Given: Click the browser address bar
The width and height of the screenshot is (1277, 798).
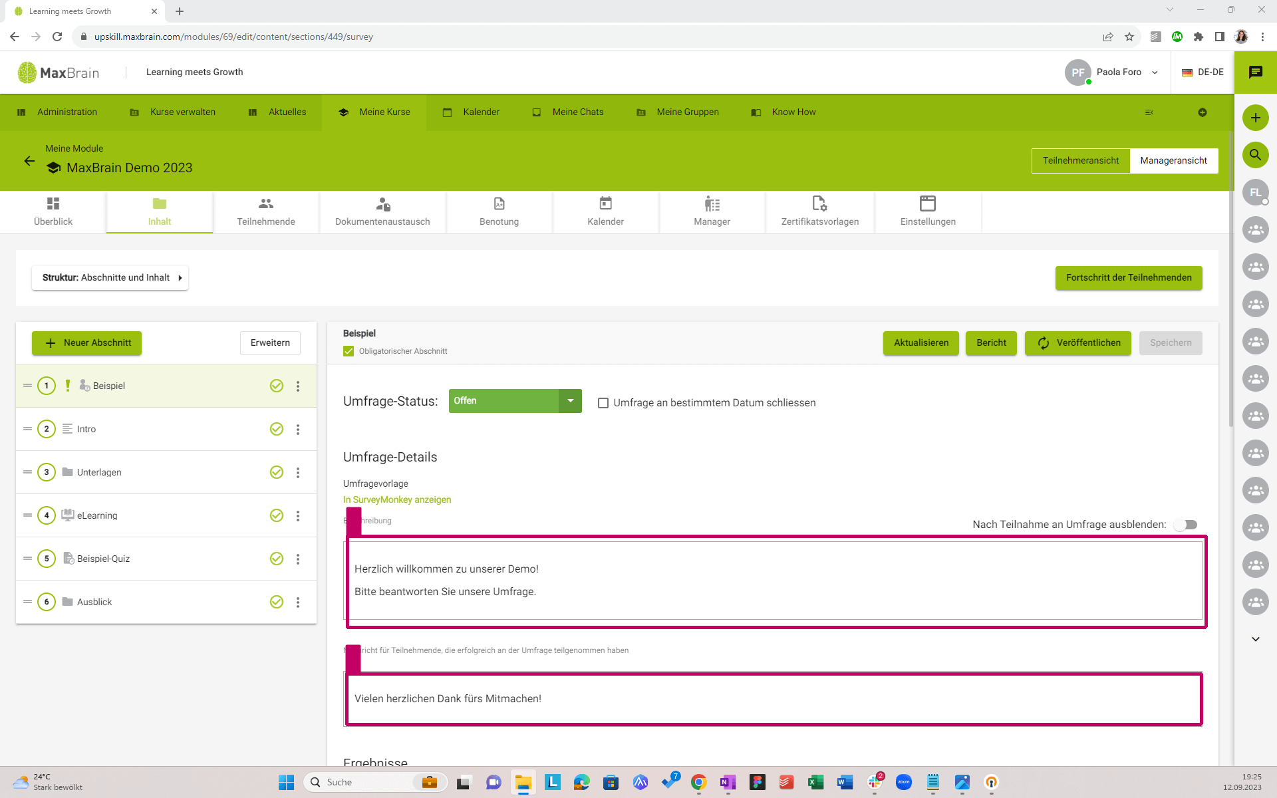Looking at the screenshot, I should coord(585,37).
